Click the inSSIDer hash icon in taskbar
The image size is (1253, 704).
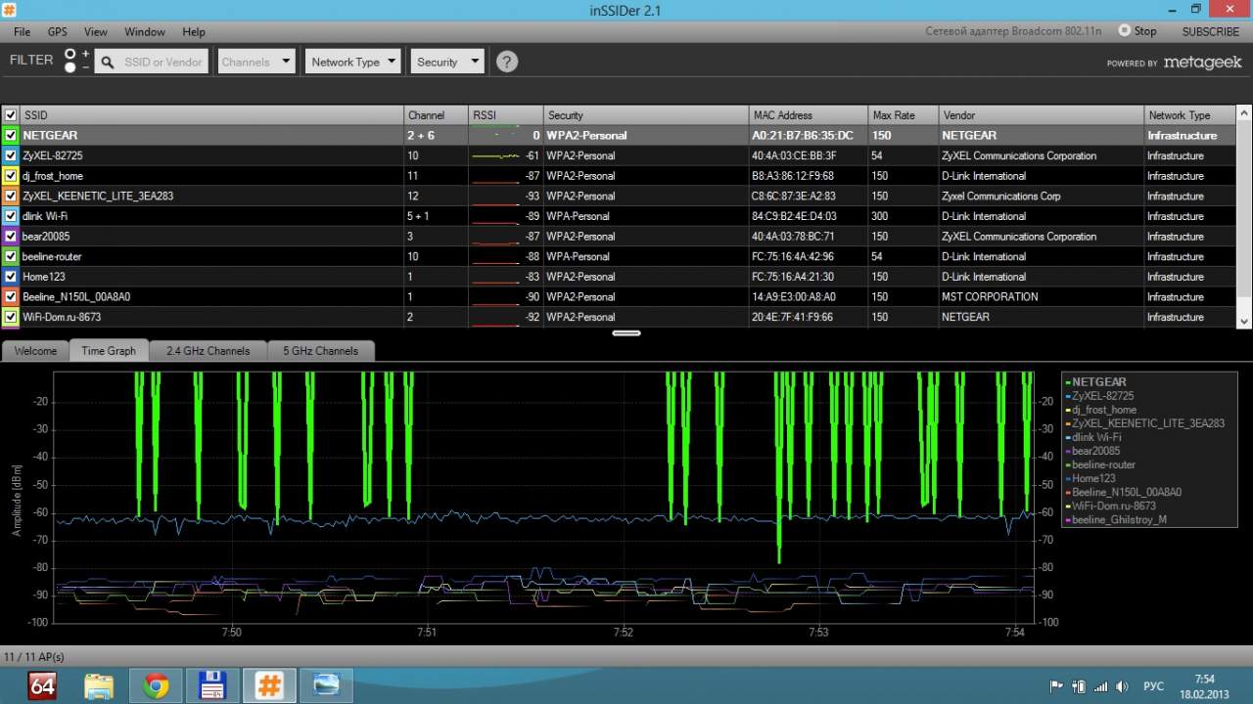coord(269,685)
